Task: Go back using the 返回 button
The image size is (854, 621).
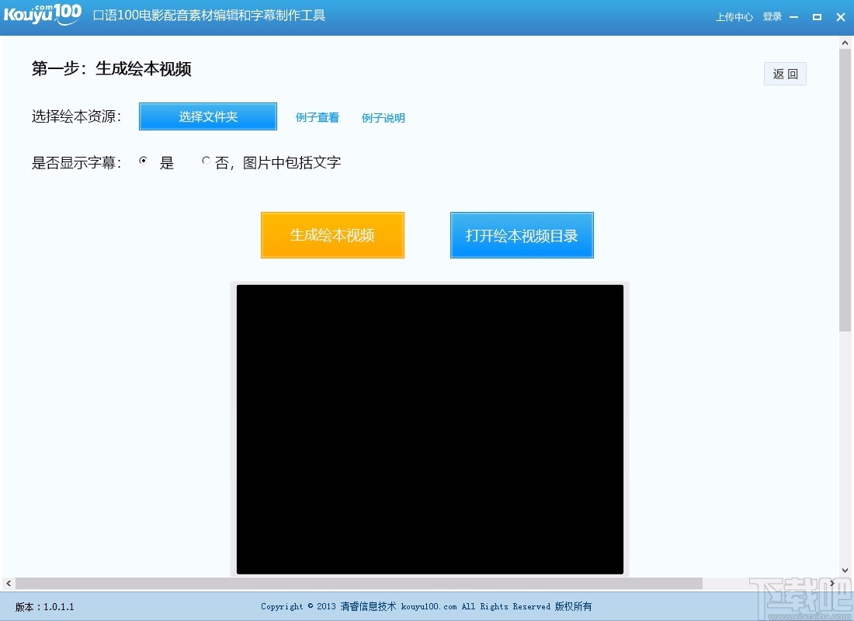Action: click(785, 73)
